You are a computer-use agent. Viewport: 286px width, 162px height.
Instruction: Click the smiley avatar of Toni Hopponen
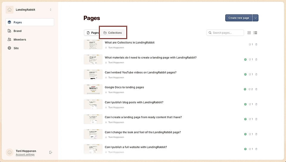point(10,152)
